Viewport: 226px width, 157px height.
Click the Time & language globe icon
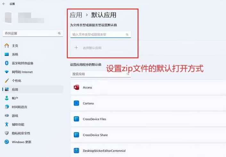(7, 107)
